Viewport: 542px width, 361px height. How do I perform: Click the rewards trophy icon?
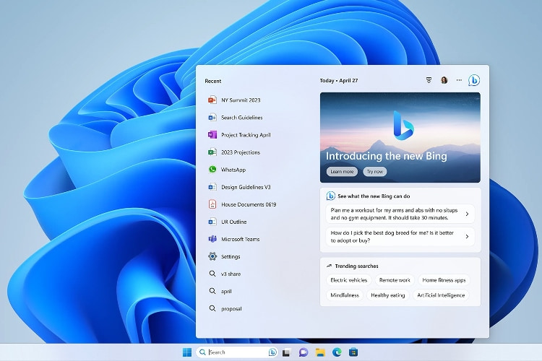click(429, 80)
